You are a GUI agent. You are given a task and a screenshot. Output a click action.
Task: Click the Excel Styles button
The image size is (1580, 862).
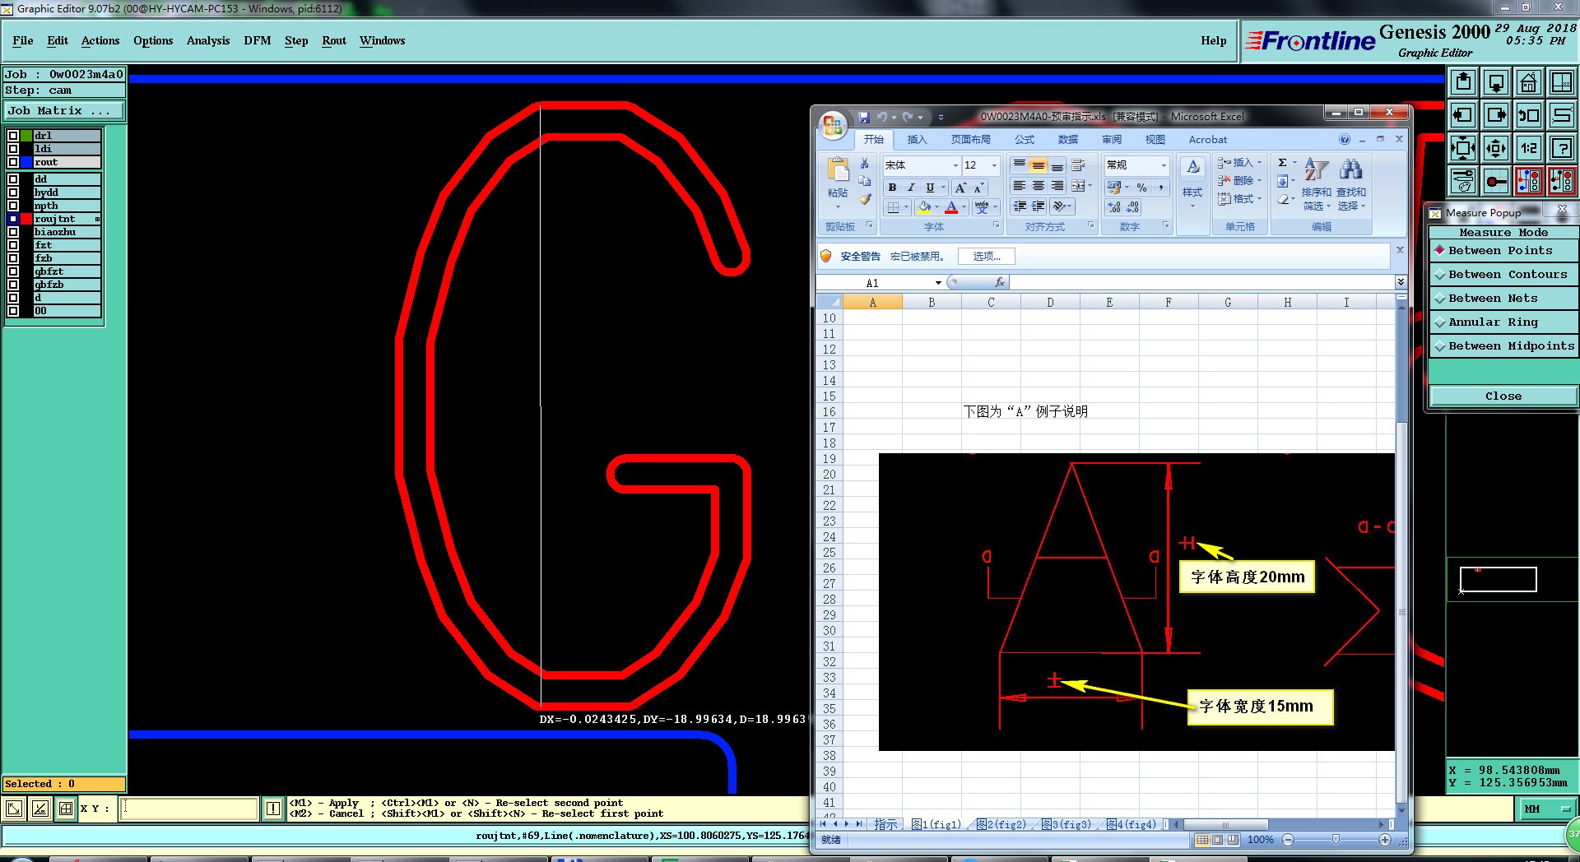click(1192, 183)
